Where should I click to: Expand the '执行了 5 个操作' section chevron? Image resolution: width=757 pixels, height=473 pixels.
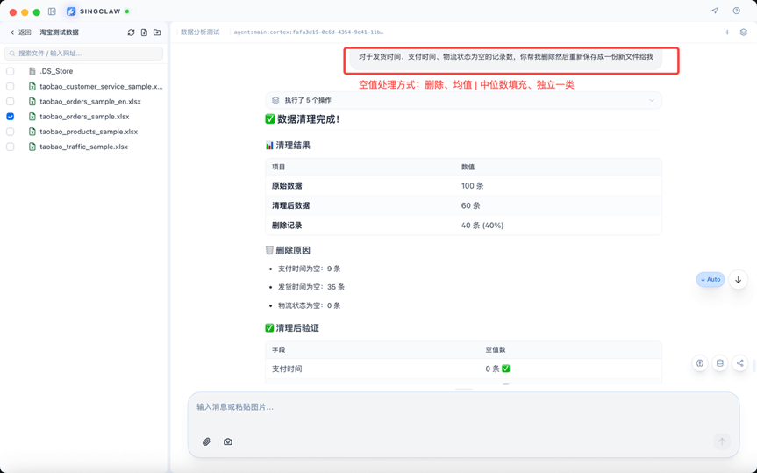pyautogui.click(x=652, y=101)
